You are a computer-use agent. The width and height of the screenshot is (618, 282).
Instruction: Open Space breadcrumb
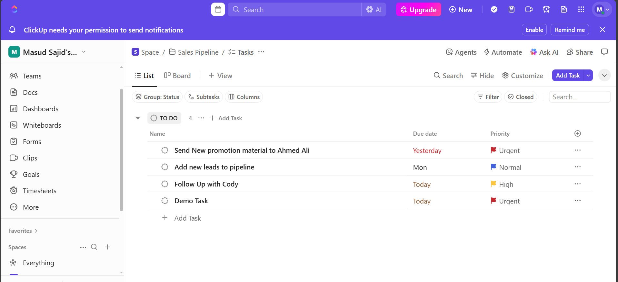coord(145,52)
